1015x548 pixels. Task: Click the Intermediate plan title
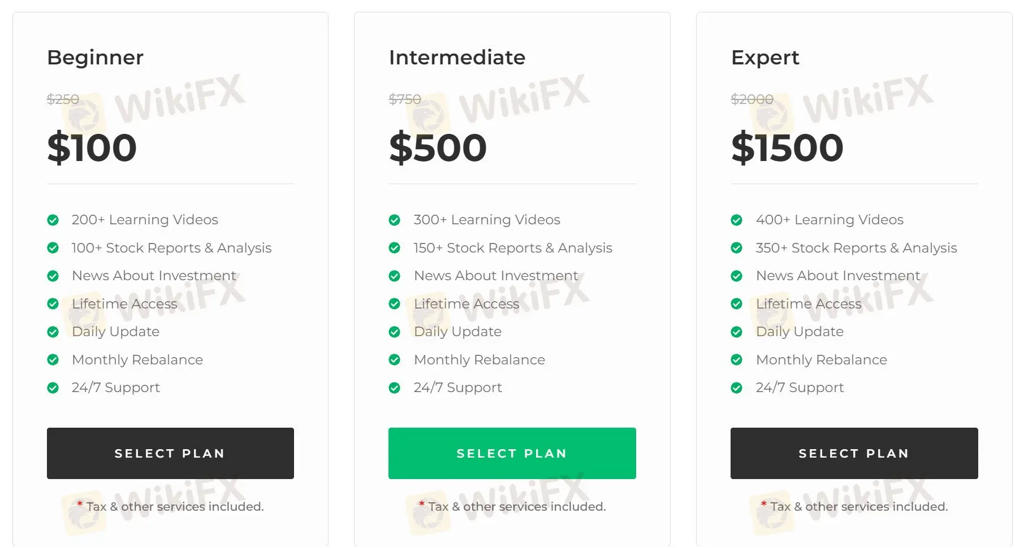[457, 58]
